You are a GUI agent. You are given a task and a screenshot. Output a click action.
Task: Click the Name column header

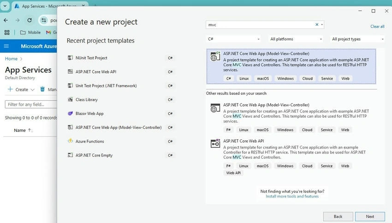[x=20, y=130]
